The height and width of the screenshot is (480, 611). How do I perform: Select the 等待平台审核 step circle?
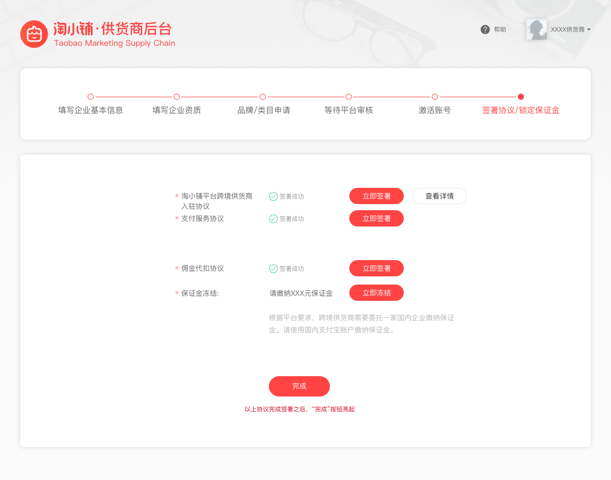(x=349, y=97)
